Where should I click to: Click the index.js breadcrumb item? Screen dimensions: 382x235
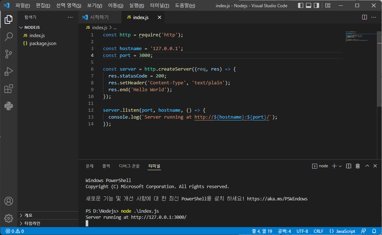pyautogui.click(x=97, y=27)
